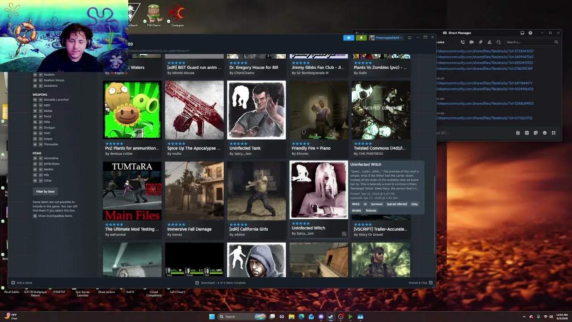Open the green notifications bell in Steam
Viewport: 572px width, 322px height.
(361, 38)
